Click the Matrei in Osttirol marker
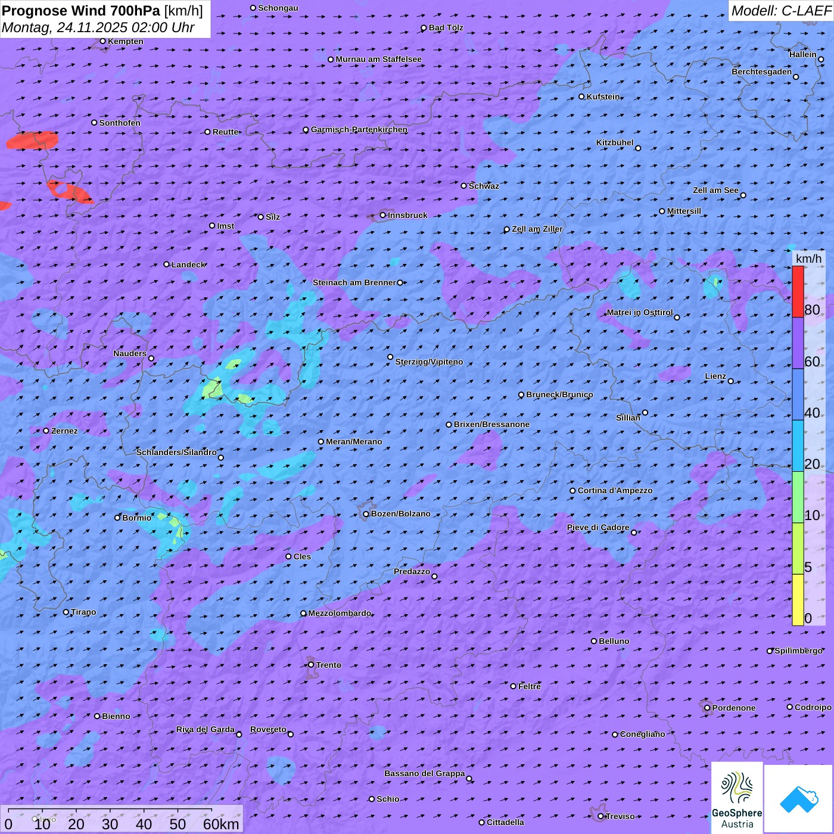This screenshot has height=834, width=834. click(x=677, y=318)
